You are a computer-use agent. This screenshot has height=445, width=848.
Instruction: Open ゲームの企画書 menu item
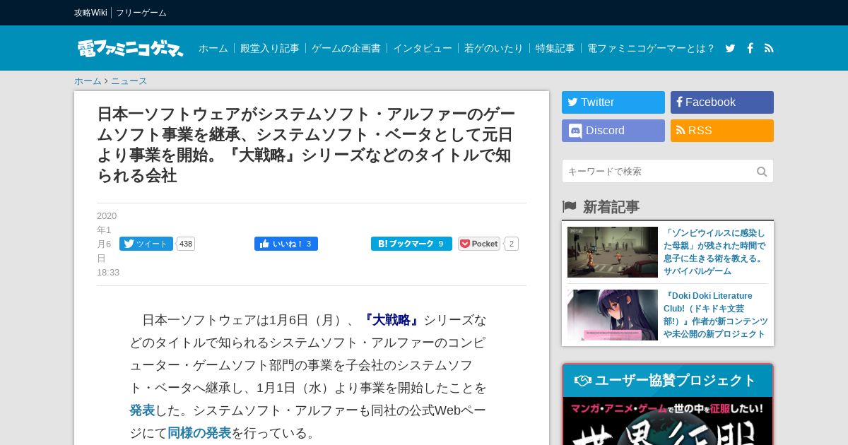click(x=346, y=48)
